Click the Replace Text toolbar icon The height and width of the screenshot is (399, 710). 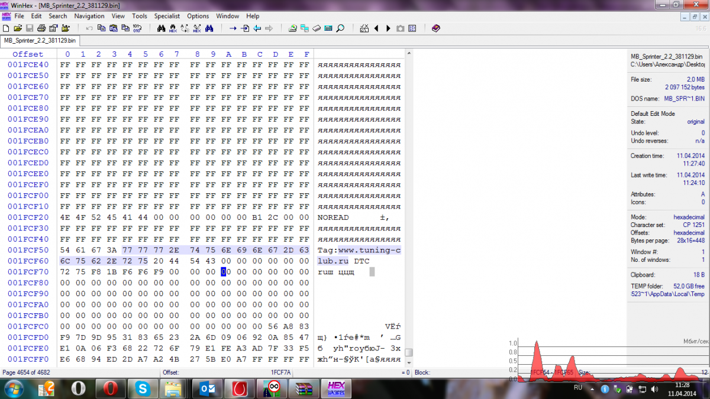point(185,28)
